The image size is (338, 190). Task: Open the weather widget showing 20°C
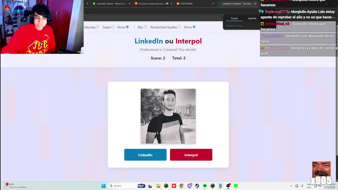(15, 186)
